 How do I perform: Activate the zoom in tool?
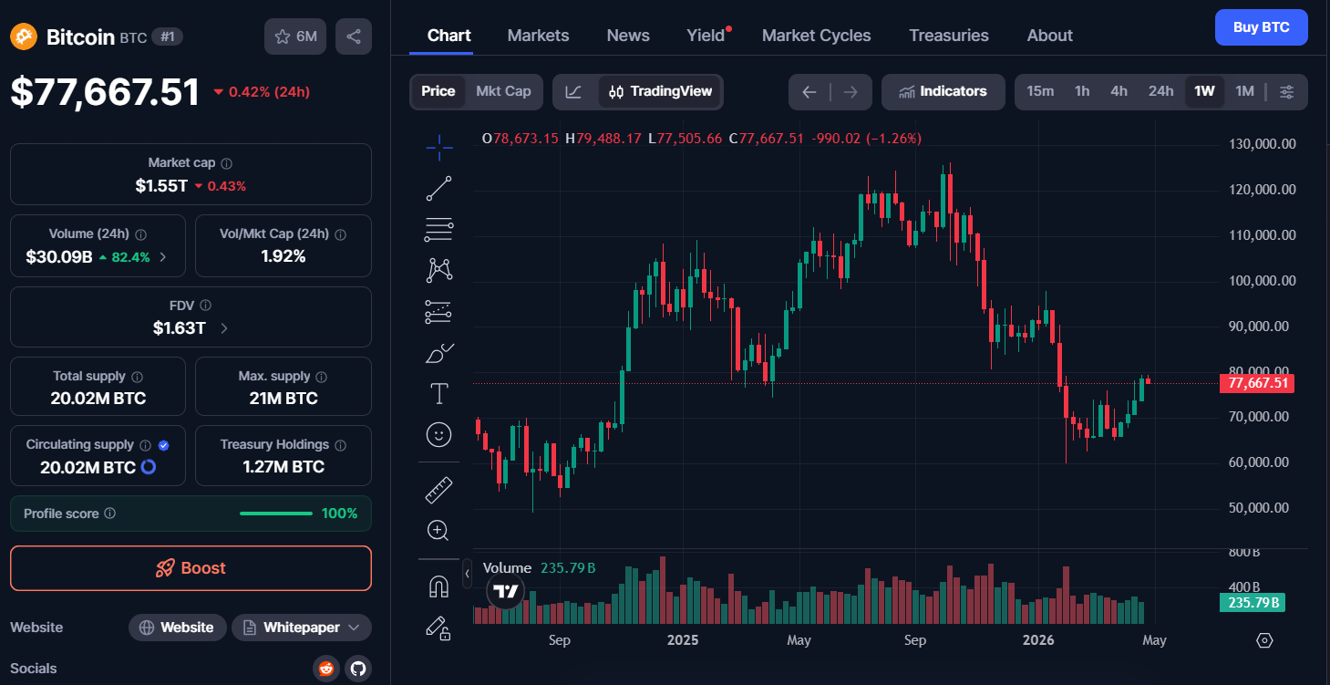tap(438, 530)
